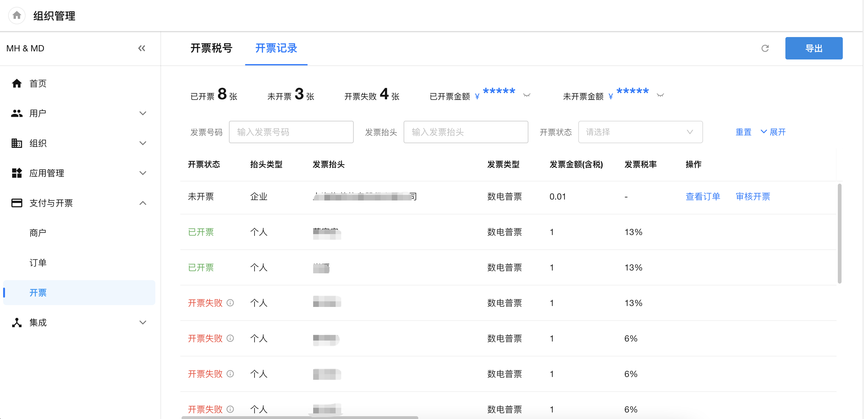
Task: Click info icon on last 开票失败 row
Action: (230, 409)
